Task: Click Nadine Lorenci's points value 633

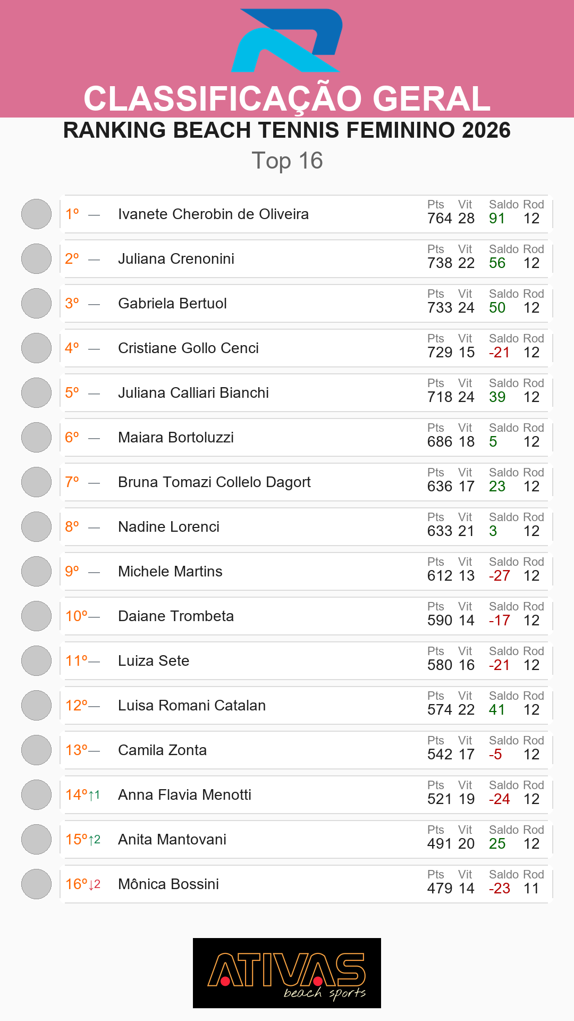Action: tap(440, 531)
